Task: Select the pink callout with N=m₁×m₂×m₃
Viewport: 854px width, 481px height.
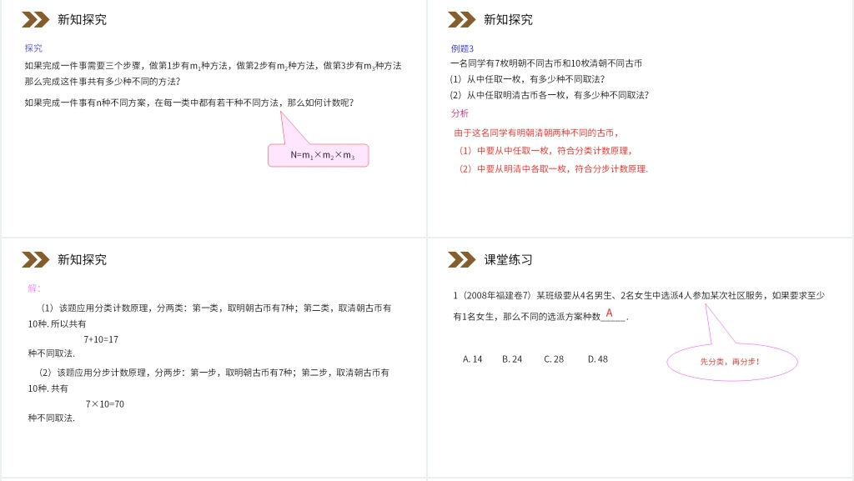Action: click(318, 155)
